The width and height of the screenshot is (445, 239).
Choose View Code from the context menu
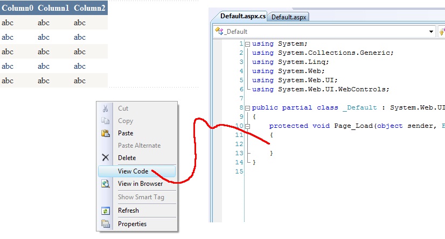133,171
